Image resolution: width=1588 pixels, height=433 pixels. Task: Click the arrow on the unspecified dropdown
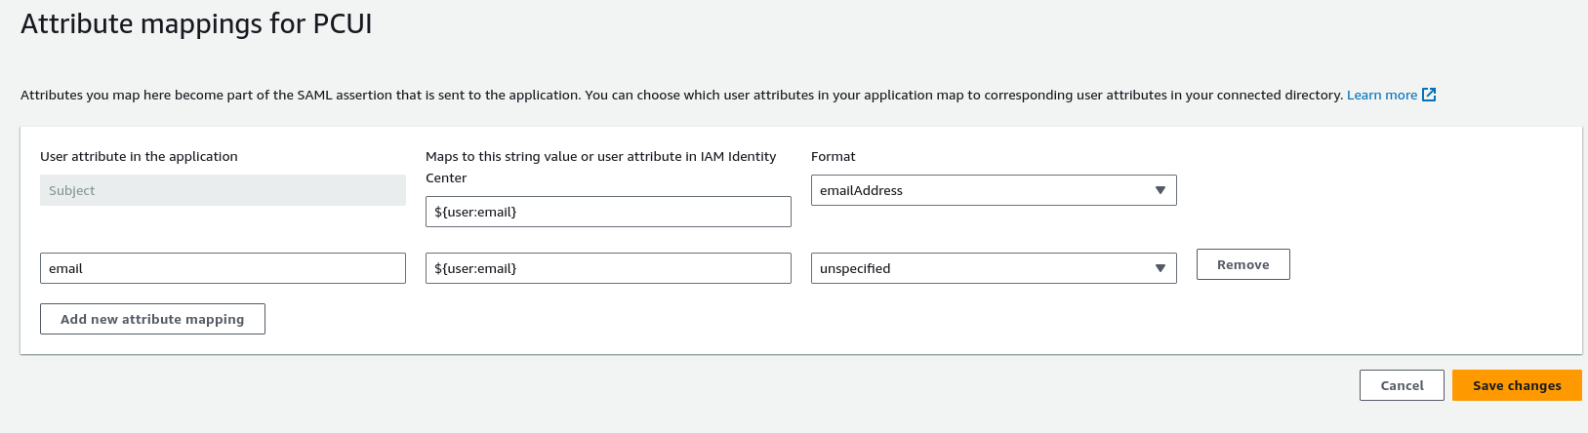click(1160, 268)
